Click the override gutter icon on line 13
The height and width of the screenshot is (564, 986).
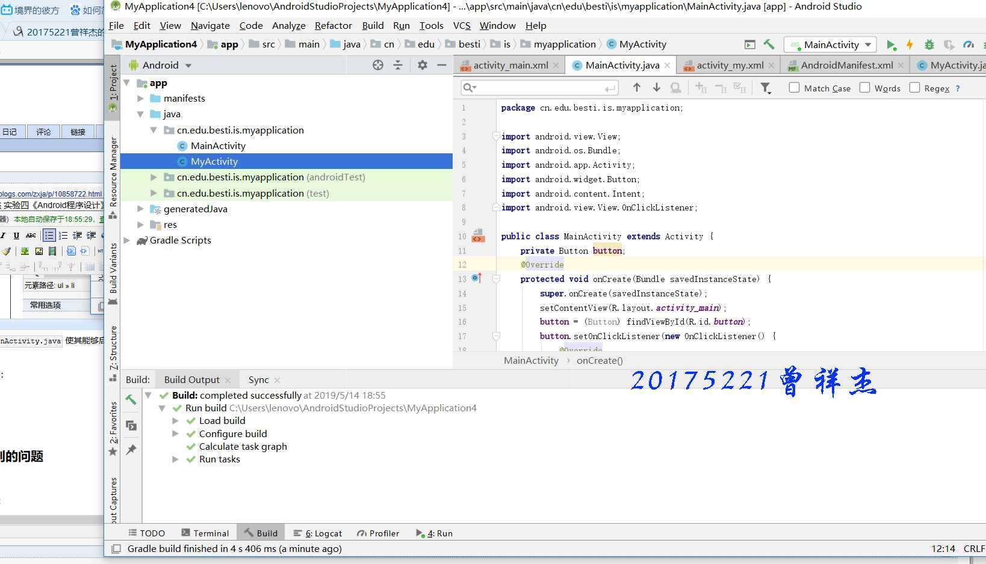coord(477,278)
